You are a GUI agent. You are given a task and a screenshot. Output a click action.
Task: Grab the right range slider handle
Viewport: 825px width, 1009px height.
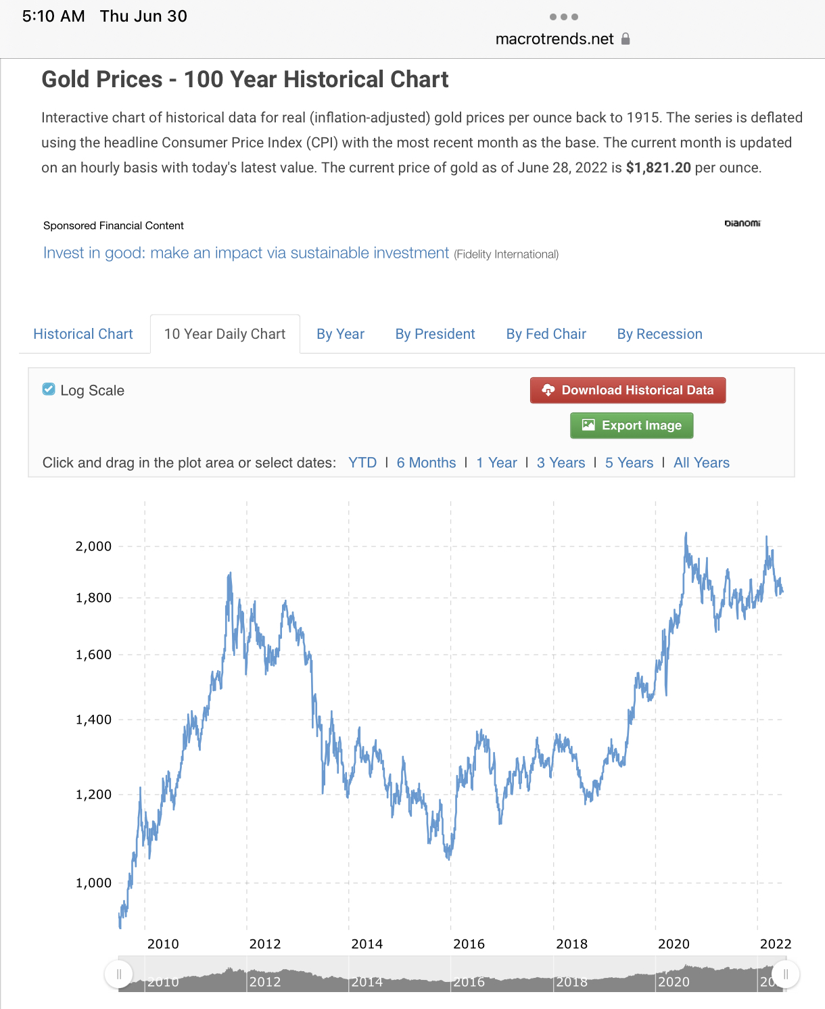(786, 975)
